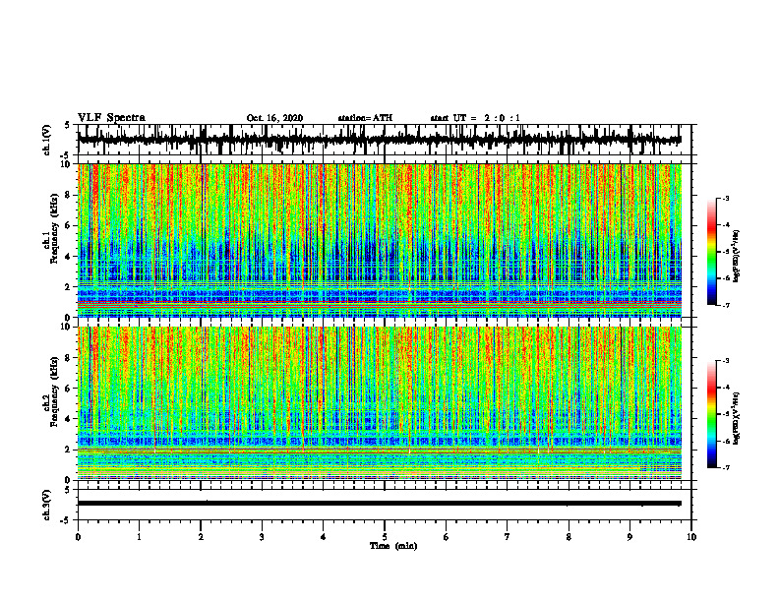This screenshot has height=602, width=779.
Task: Click the "6" tick on the time axis
Action: [447, 537]
